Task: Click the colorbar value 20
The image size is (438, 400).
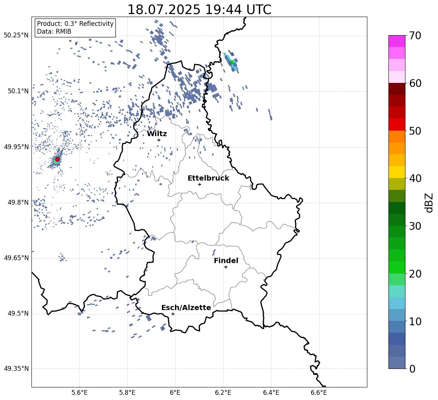Action: tap(415, 274)
